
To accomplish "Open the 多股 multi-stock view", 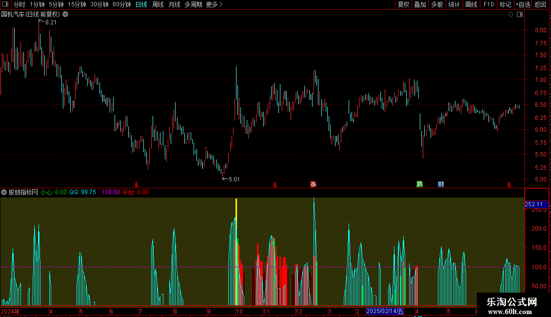I will [437, 4].
